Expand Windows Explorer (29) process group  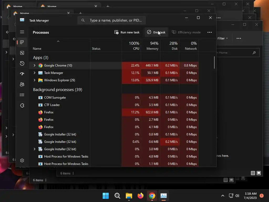coord(34,80)
